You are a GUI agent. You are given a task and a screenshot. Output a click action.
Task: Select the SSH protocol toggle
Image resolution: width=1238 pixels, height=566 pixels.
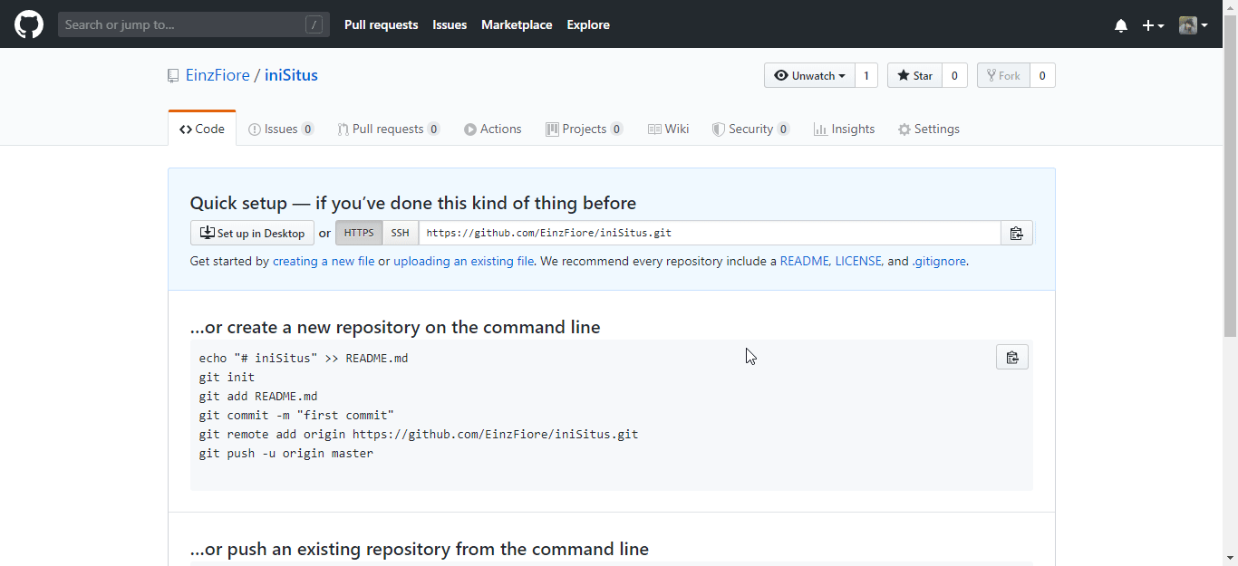click(400, 233)
